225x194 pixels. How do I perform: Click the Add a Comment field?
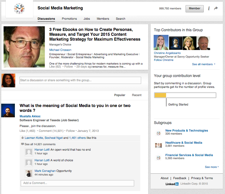click(x=77, y=183)
